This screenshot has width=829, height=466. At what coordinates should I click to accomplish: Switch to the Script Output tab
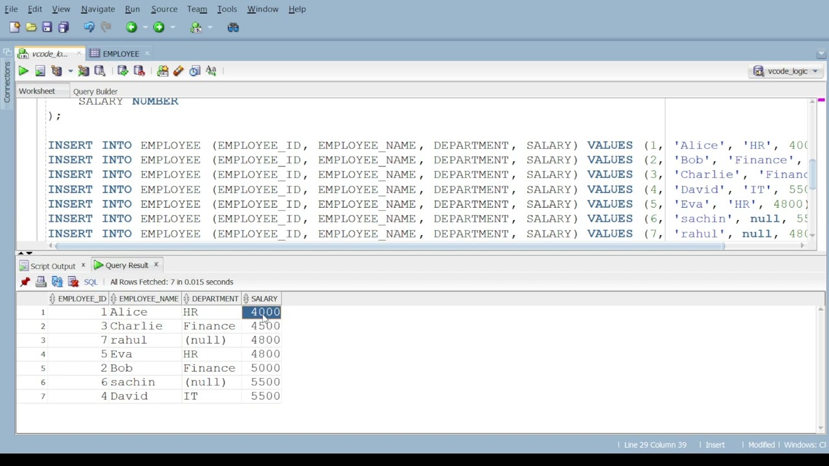coord(52,266)
